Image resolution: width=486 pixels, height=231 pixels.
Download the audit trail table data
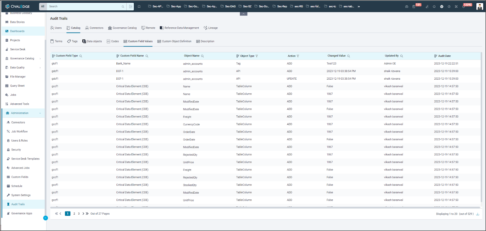click(x=477, y=214)
